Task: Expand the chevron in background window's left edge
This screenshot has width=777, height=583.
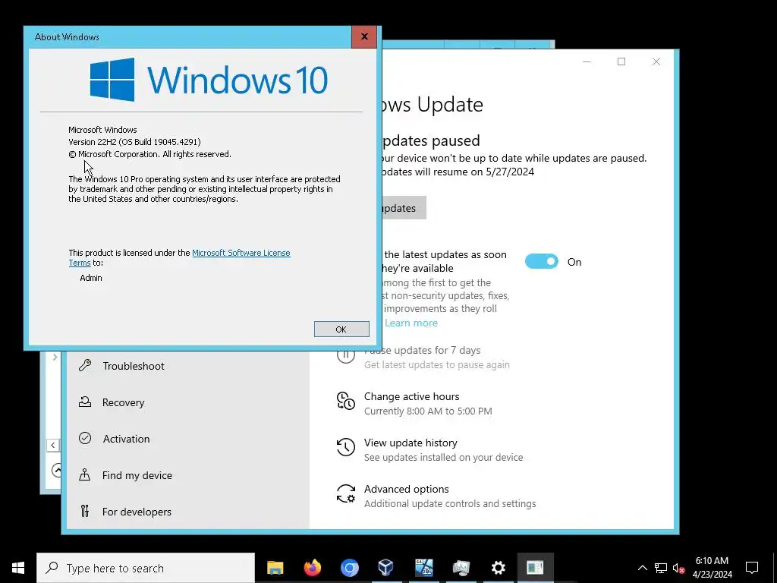Action: tap(55, 357)
